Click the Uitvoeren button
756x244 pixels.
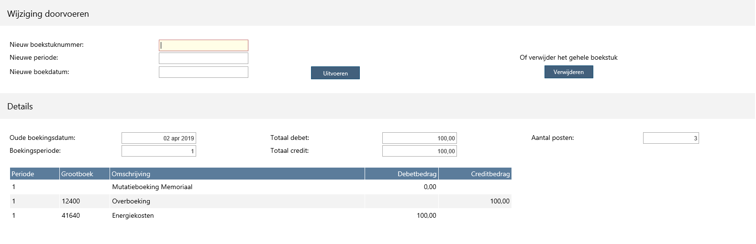point(335,73)
